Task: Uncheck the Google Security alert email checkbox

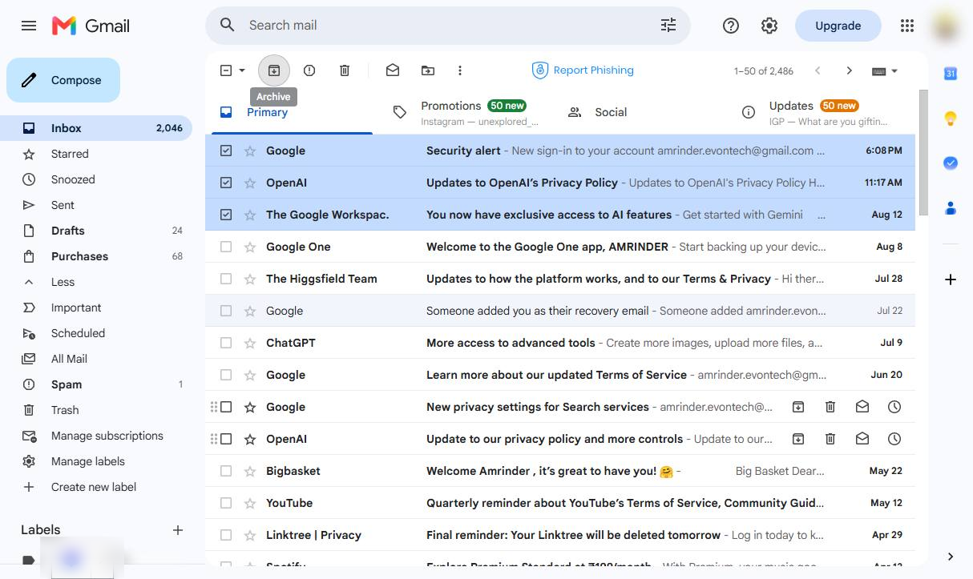Action: (x=226, y=151)
